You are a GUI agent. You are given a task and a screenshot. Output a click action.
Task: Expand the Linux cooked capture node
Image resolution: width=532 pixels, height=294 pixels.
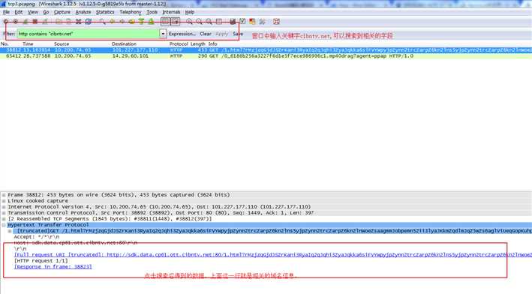pyautogui.click(x=4, y=201)
